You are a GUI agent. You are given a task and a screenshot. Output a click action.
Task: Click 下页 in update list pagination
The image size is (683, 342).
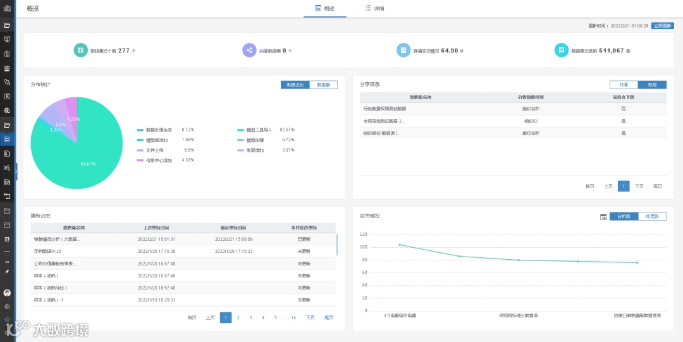pos(310,317)
